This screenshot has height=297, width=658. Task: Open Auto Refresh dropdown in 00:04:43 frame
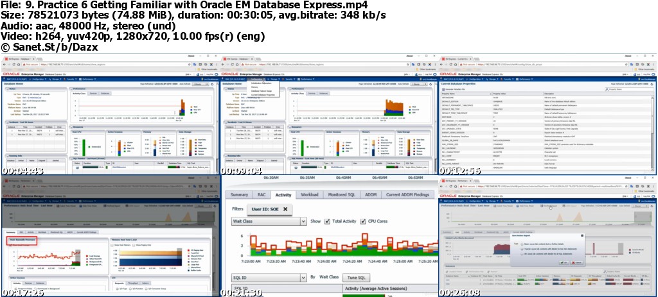click(x=200, y=84)
